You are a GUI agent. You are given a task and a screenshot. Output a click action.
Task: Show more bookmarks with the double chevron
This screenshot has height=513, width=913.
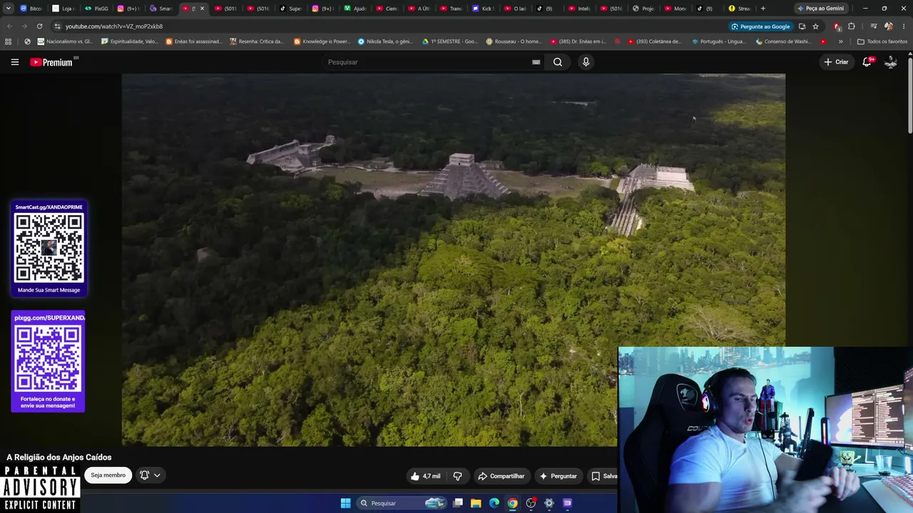click(840, 41)
